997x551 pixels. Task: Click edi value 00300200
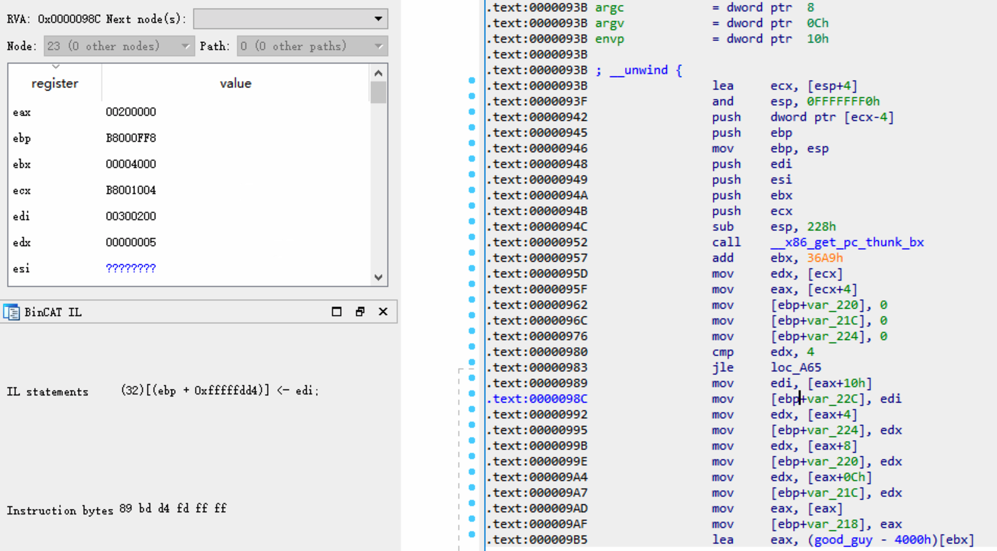point(130,216)
